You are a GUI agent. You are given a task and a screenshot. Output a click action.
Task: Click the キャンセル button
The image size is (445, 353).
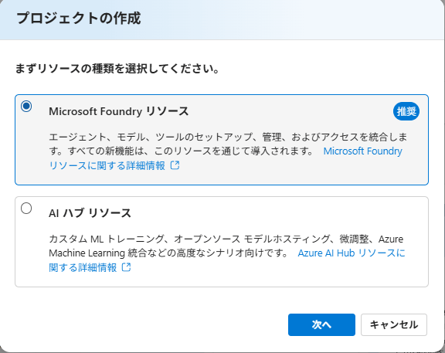394,324
